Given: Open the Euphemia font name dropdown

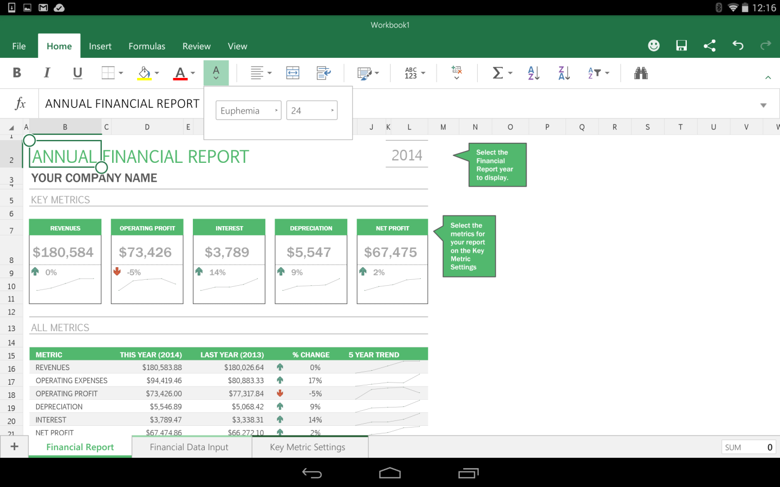Looking at the screenshot, I should click(x=248, y=110).
